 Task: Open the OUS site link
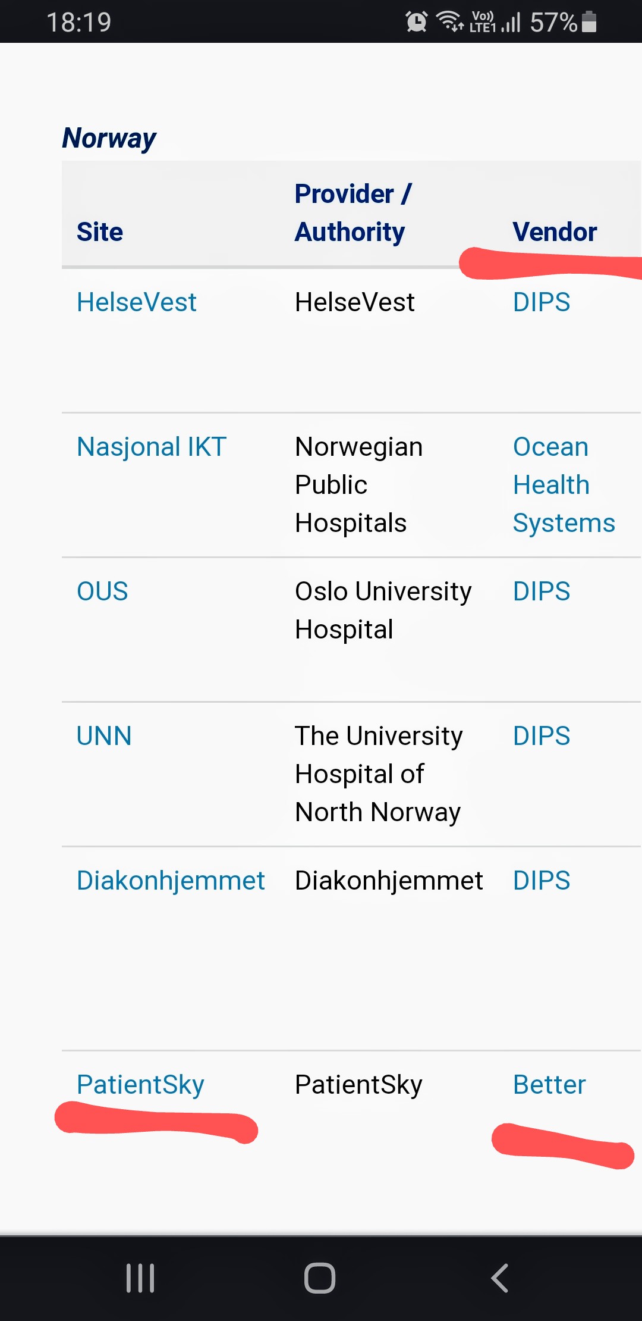tap(102, 591)
